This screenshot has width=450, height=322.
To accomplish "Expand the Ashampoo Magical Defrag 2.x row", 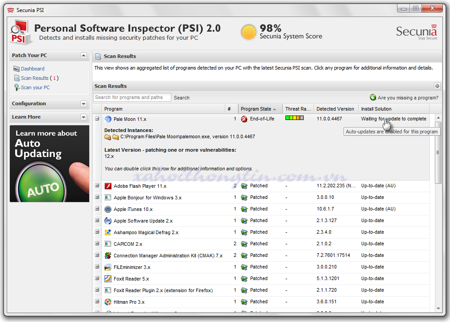I will click(x=97, y=232).
